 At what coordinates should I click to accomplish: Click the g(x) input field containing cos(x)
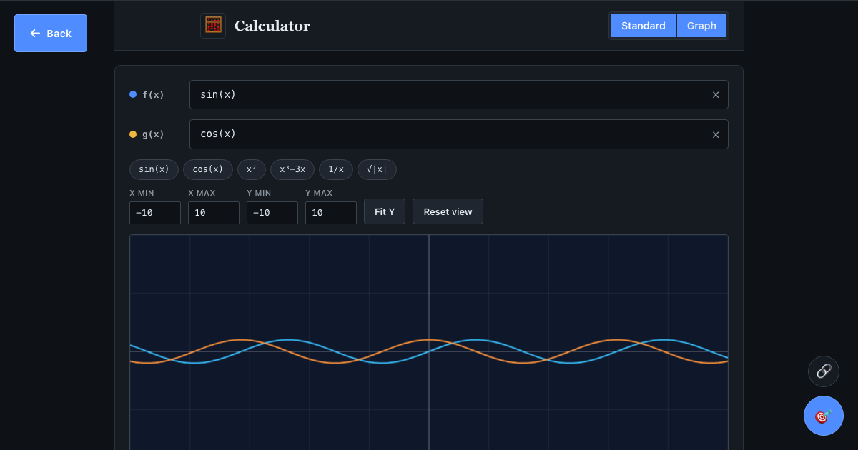coord(459,134)
